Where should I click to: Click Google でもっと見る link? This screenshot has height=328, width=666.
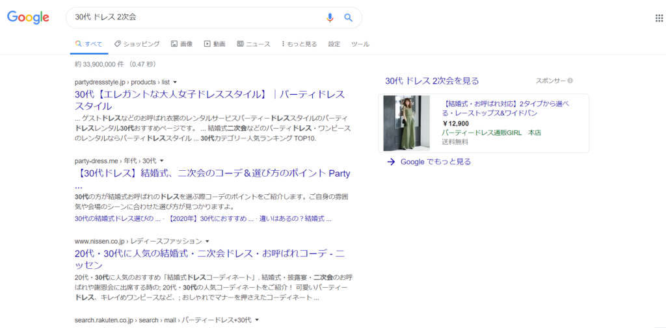436,162
